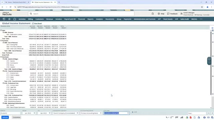Click the user role icon beside Carol G Morgan

[181, 14]
